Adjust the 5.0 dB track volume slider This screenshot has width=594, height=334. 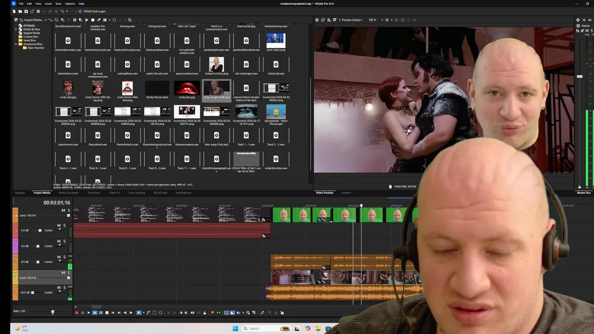pyautogui.click(x=39, y=231)
